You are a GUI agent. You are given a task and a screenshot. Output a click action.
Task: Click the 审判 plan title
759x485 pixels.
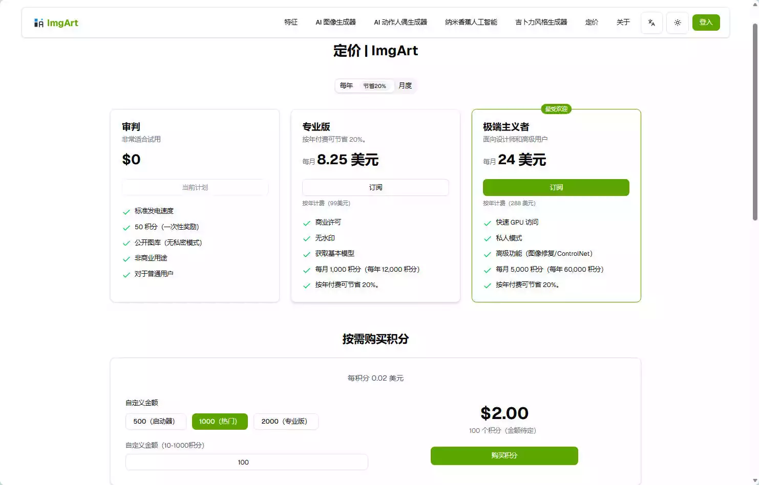pos(131,127)
